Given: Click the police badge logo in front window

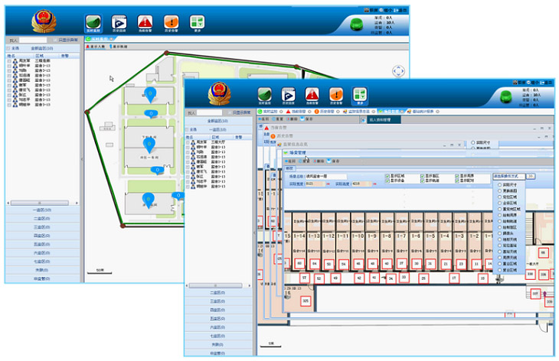Looking at the screenshot, I should pyautogui.click(x=221, y=96).
